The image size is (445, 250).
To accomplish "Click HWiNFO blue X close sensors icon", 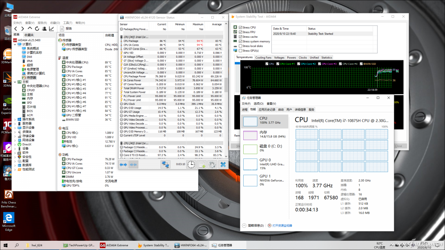I will pos(223,164).
